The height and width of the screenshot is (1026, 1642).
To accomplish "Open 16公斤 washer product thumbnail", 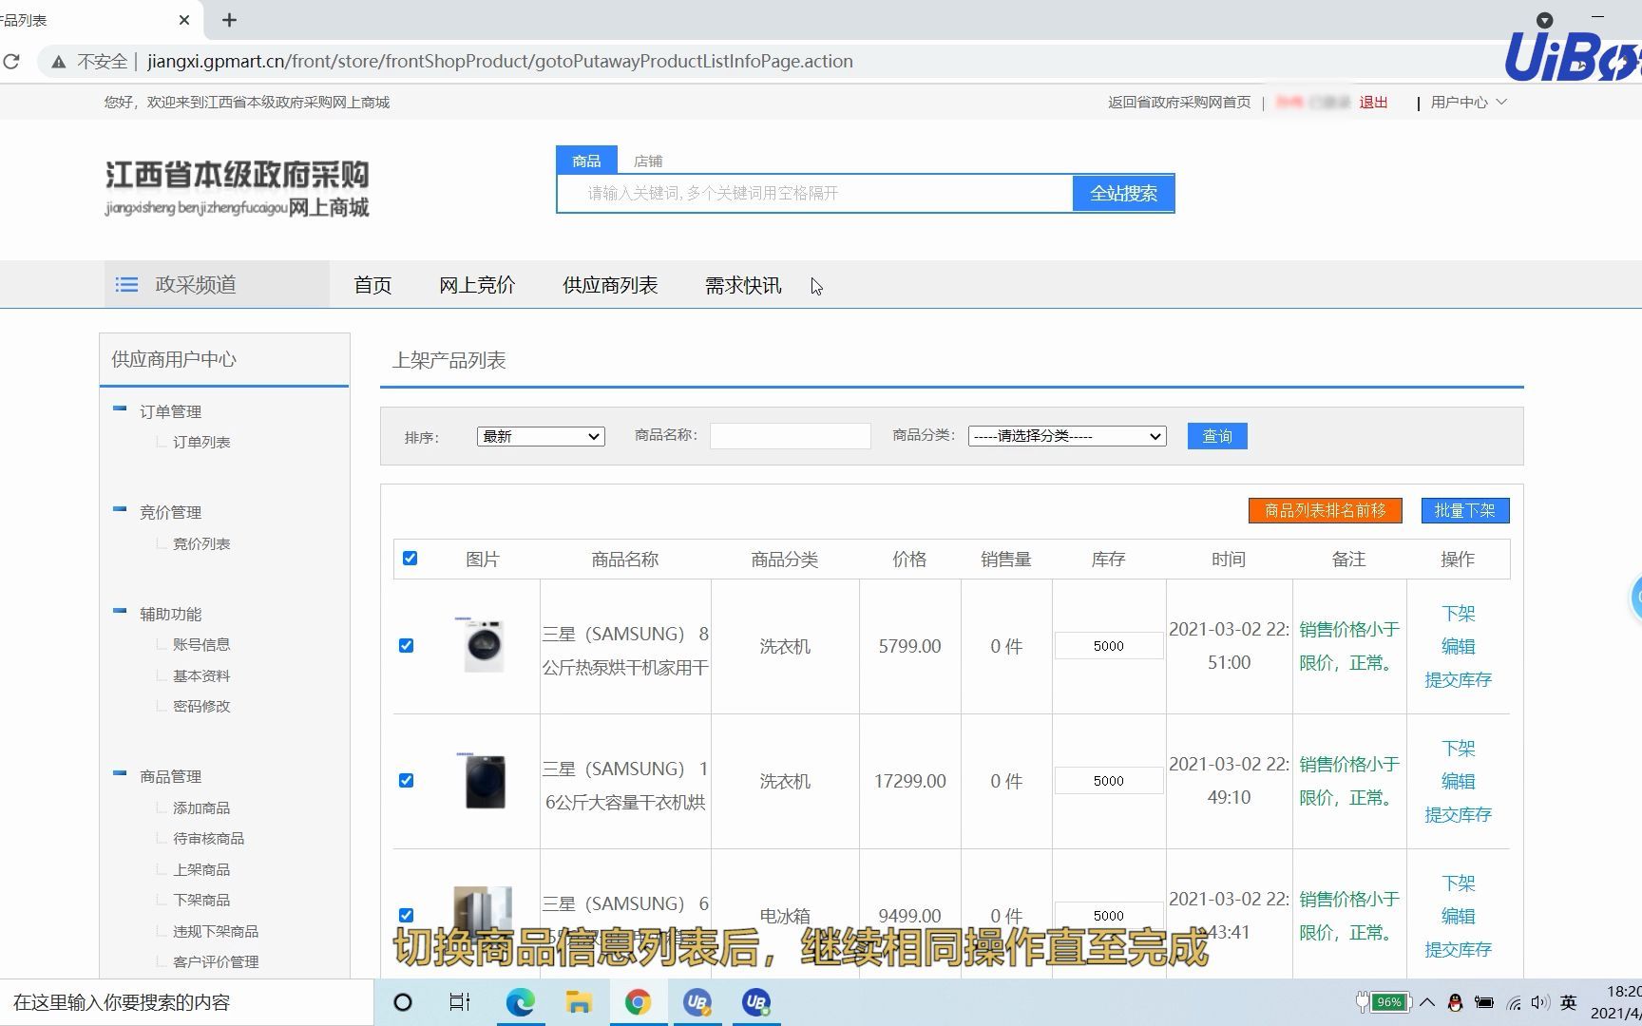I will coord(484,781).
